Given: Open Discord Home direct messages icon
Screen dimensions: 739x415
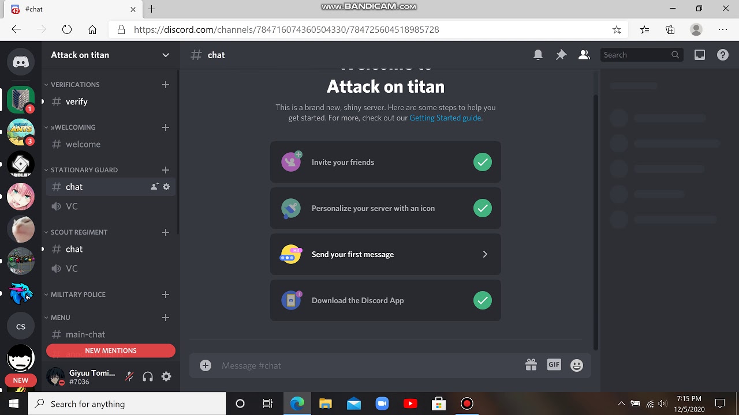Looking at the screenshot, I should [21, 61].
